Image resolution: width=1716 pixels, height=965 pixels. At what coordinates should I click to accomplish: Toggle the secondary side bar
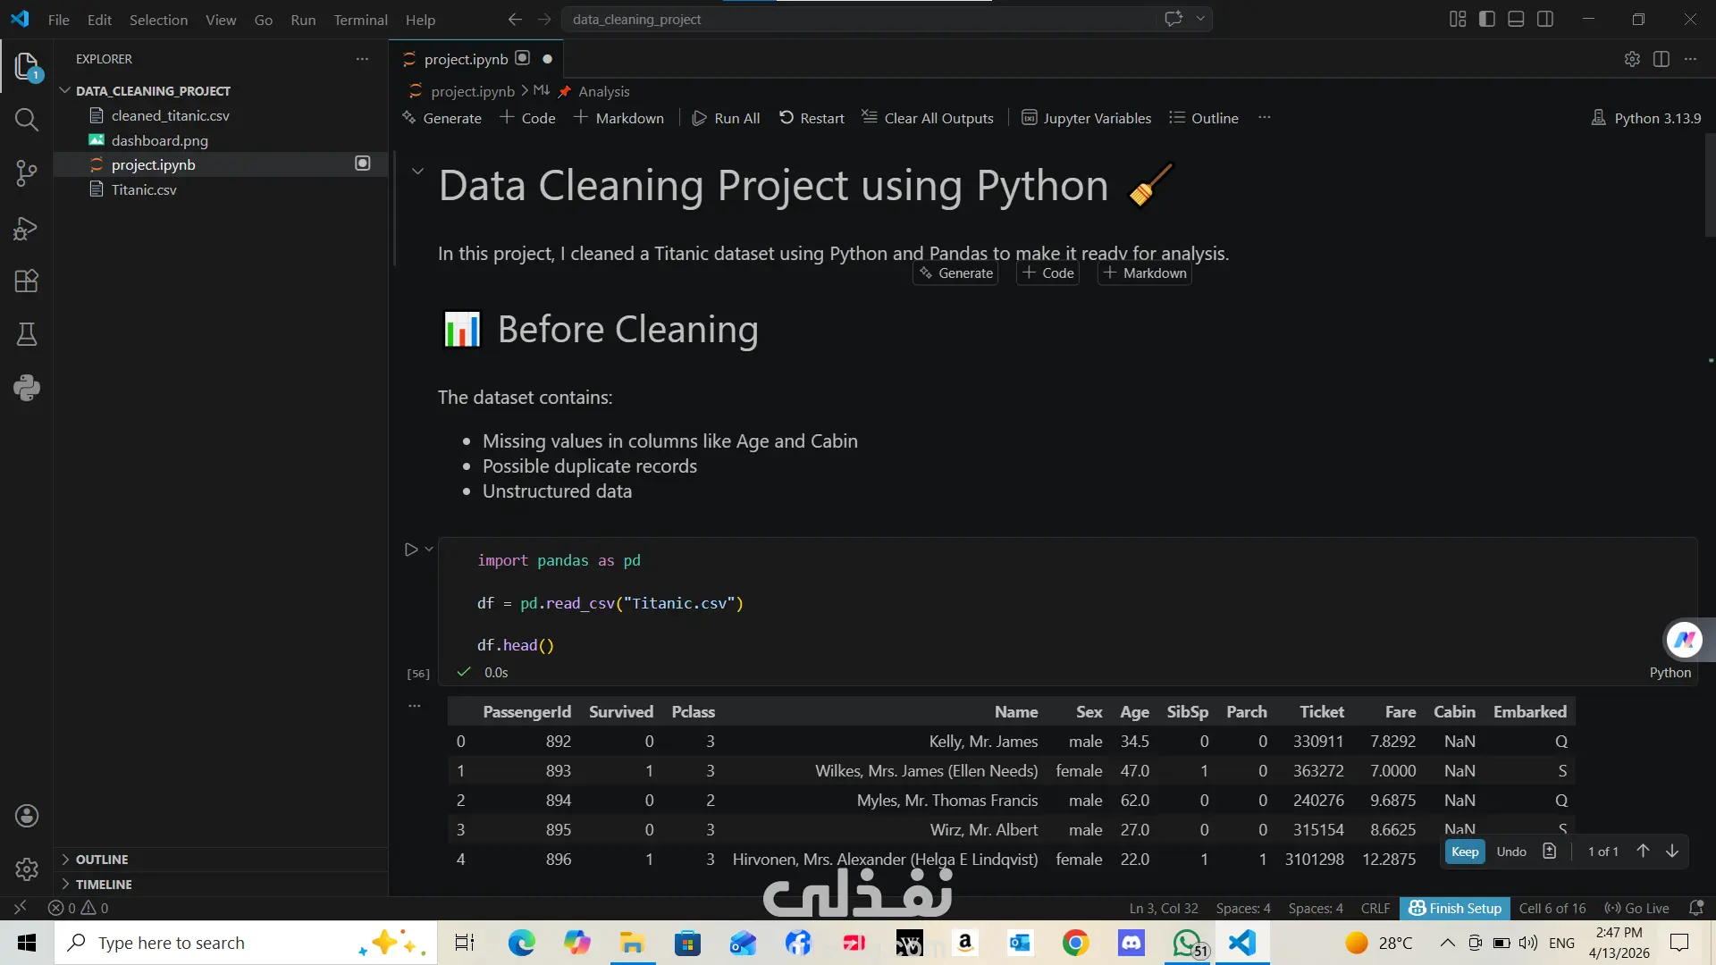pyautogui.click(x=1545, y=19)
